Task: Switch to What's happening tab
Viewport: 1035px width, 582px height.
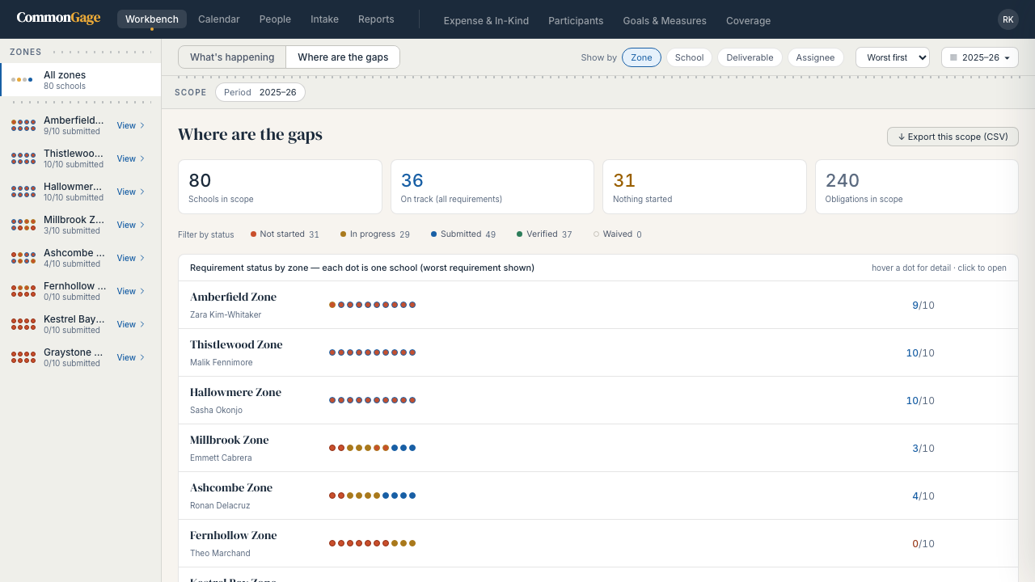Action: (232, 57)
